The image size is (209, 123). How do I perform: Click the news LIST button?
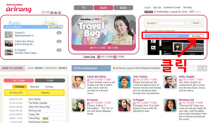pos(202,68)
